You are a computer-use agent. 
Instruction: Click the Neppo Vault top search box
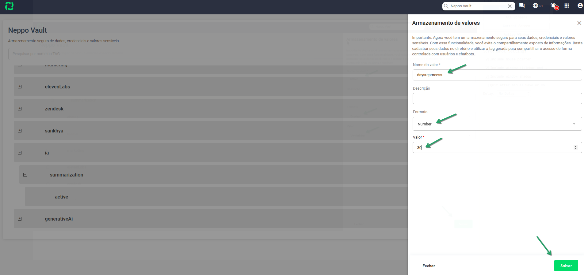(479, 6)
